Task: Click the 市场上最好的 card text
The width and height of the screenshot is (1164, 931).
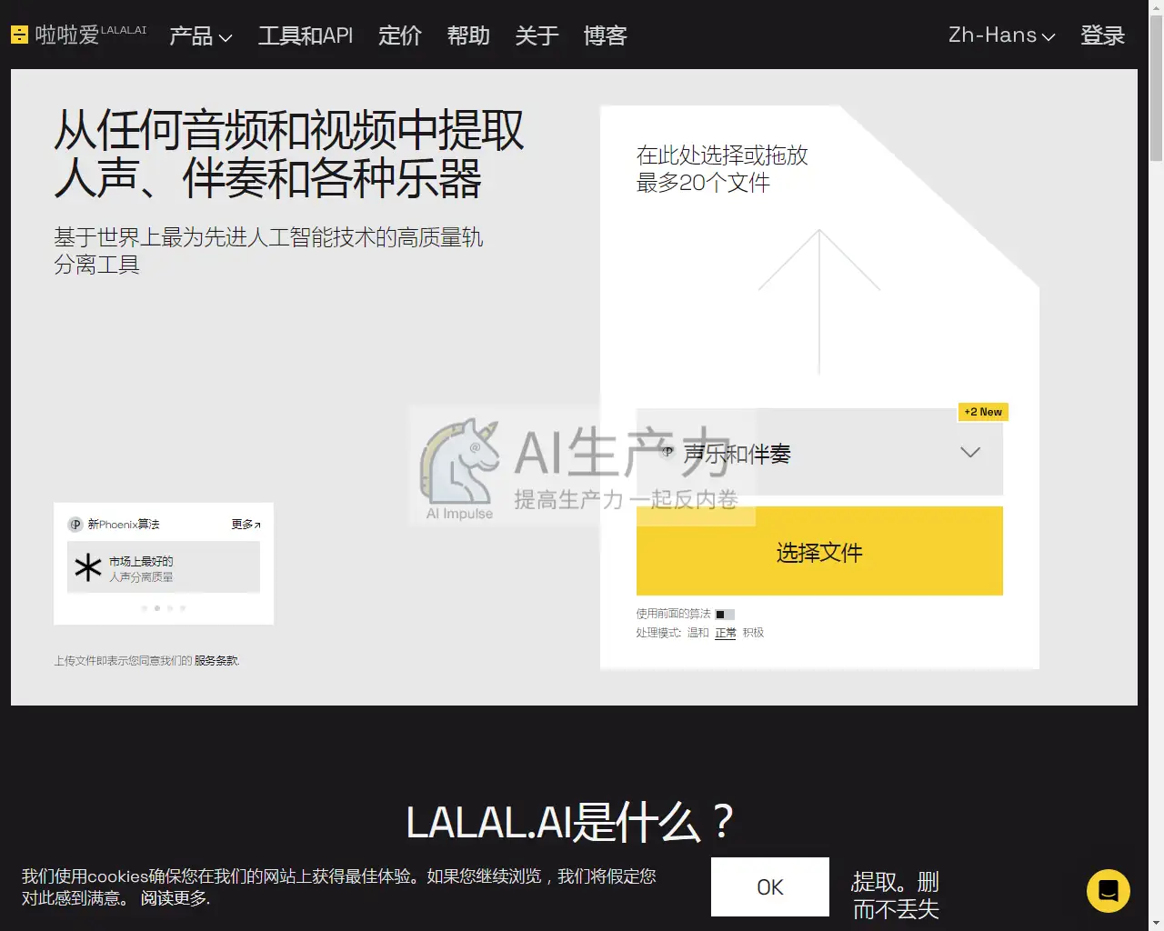Action: (x=141, y=562)
